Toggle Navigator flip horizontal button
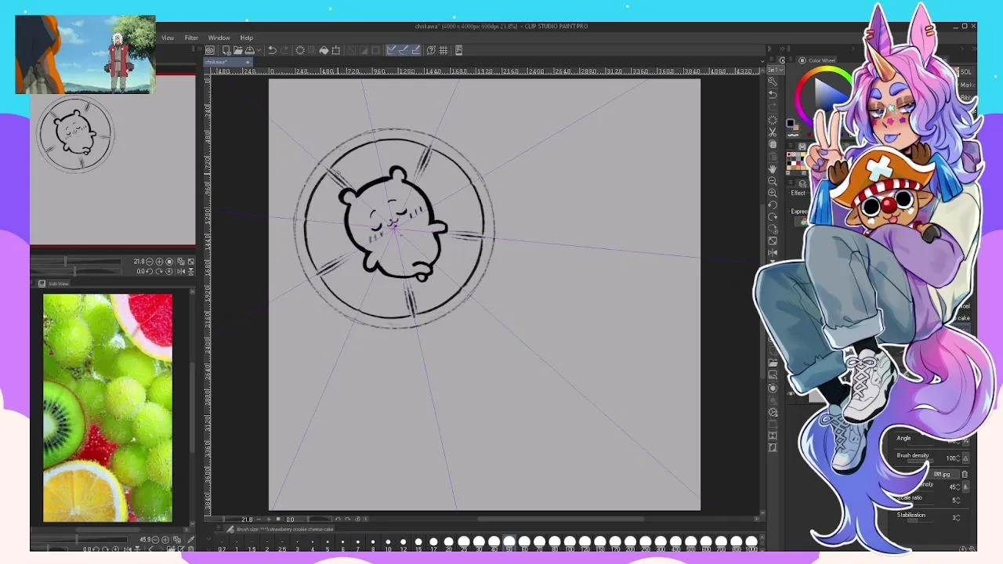The height and width of the screenshot is (564, 1003). click(181, 271)
